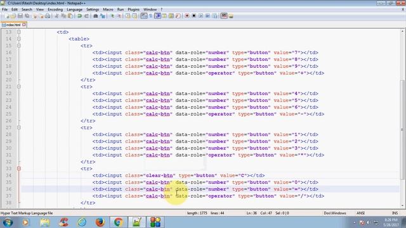Undo the last edit with the Undo icon
The image size is (406, 228).
point(79,16)
